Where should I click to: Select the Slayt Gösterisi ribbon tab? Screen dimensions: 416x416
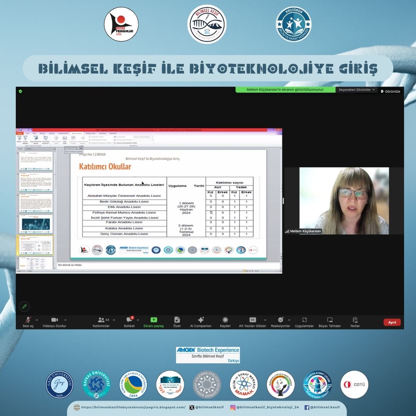[x=77, y=133]
